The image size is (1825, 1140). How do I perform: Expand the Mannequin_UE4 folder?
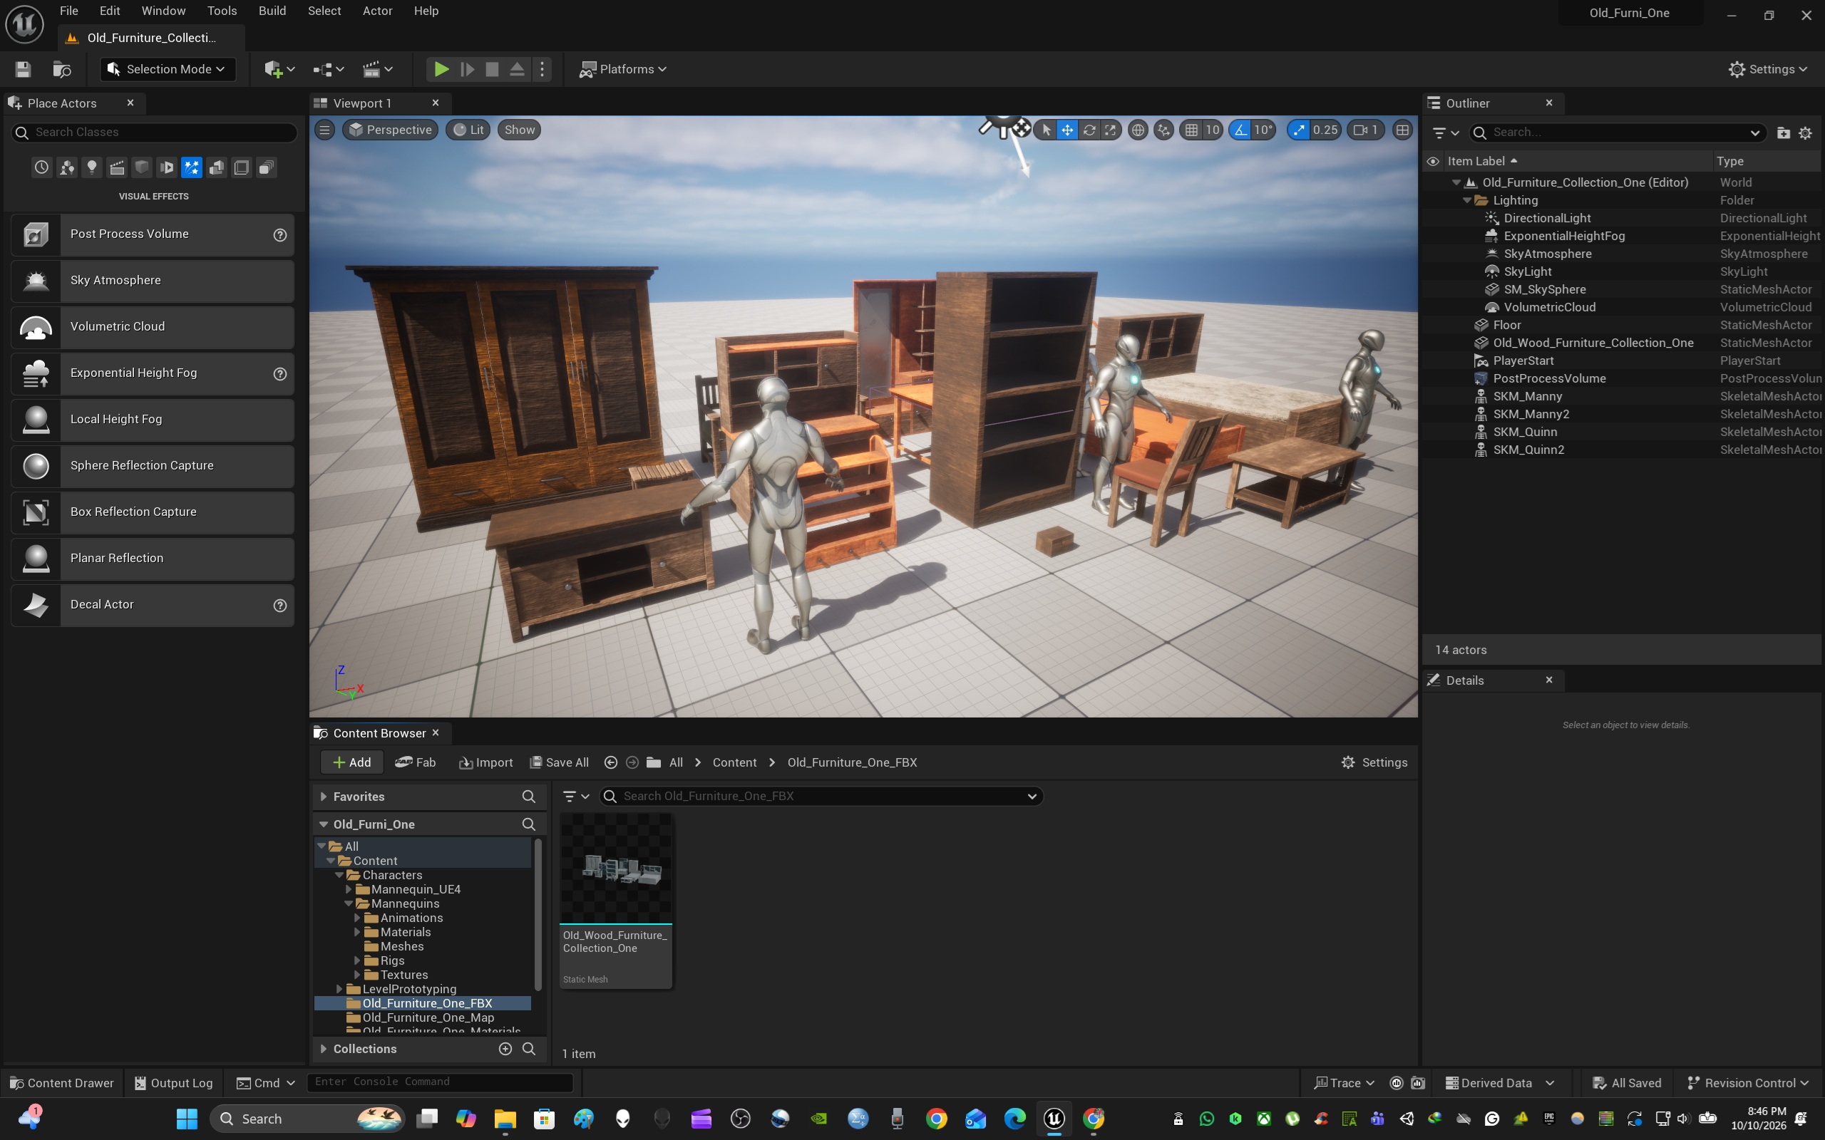tap(349, 890)
